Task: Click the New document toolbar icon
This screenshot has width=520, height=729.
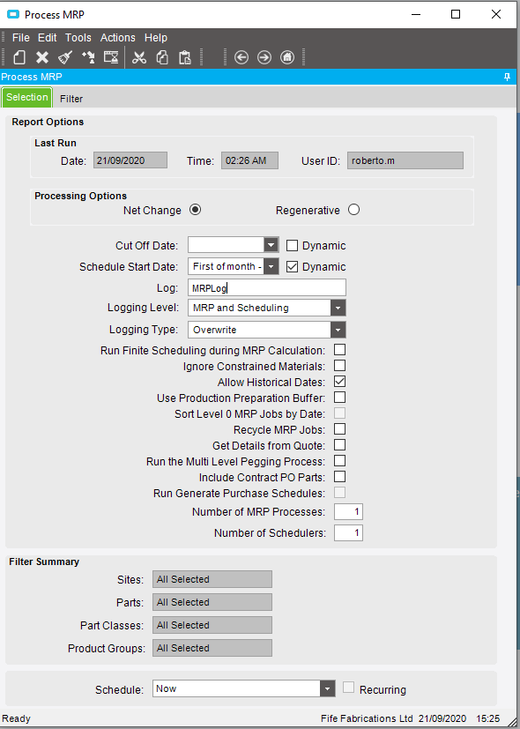Action: click(x=19, y=57)
